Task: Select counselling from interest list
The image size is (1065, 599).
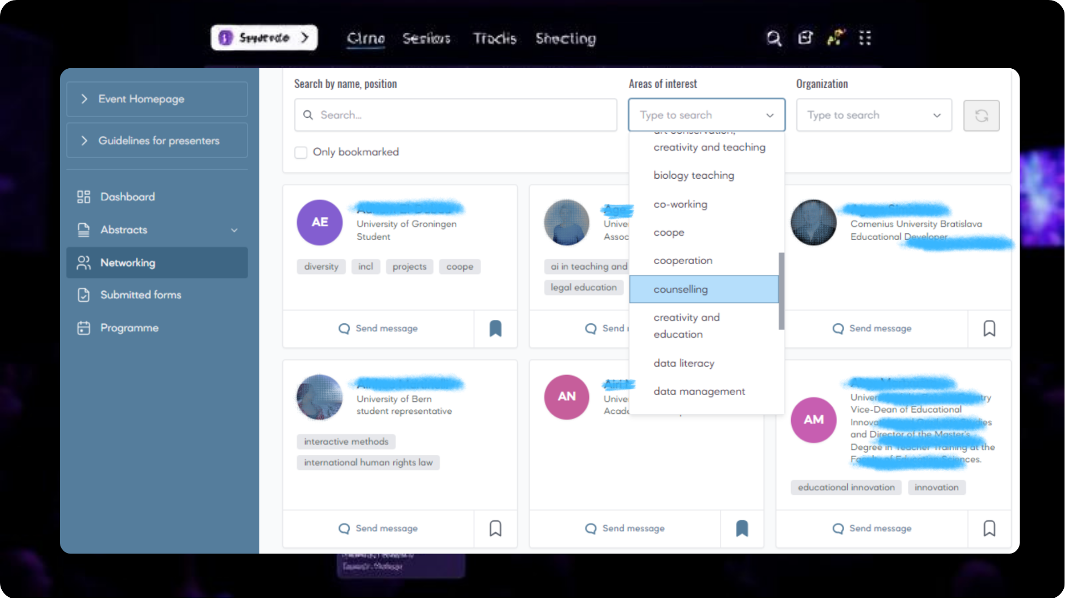Action: pyautogui.click(x=681, y=290)
